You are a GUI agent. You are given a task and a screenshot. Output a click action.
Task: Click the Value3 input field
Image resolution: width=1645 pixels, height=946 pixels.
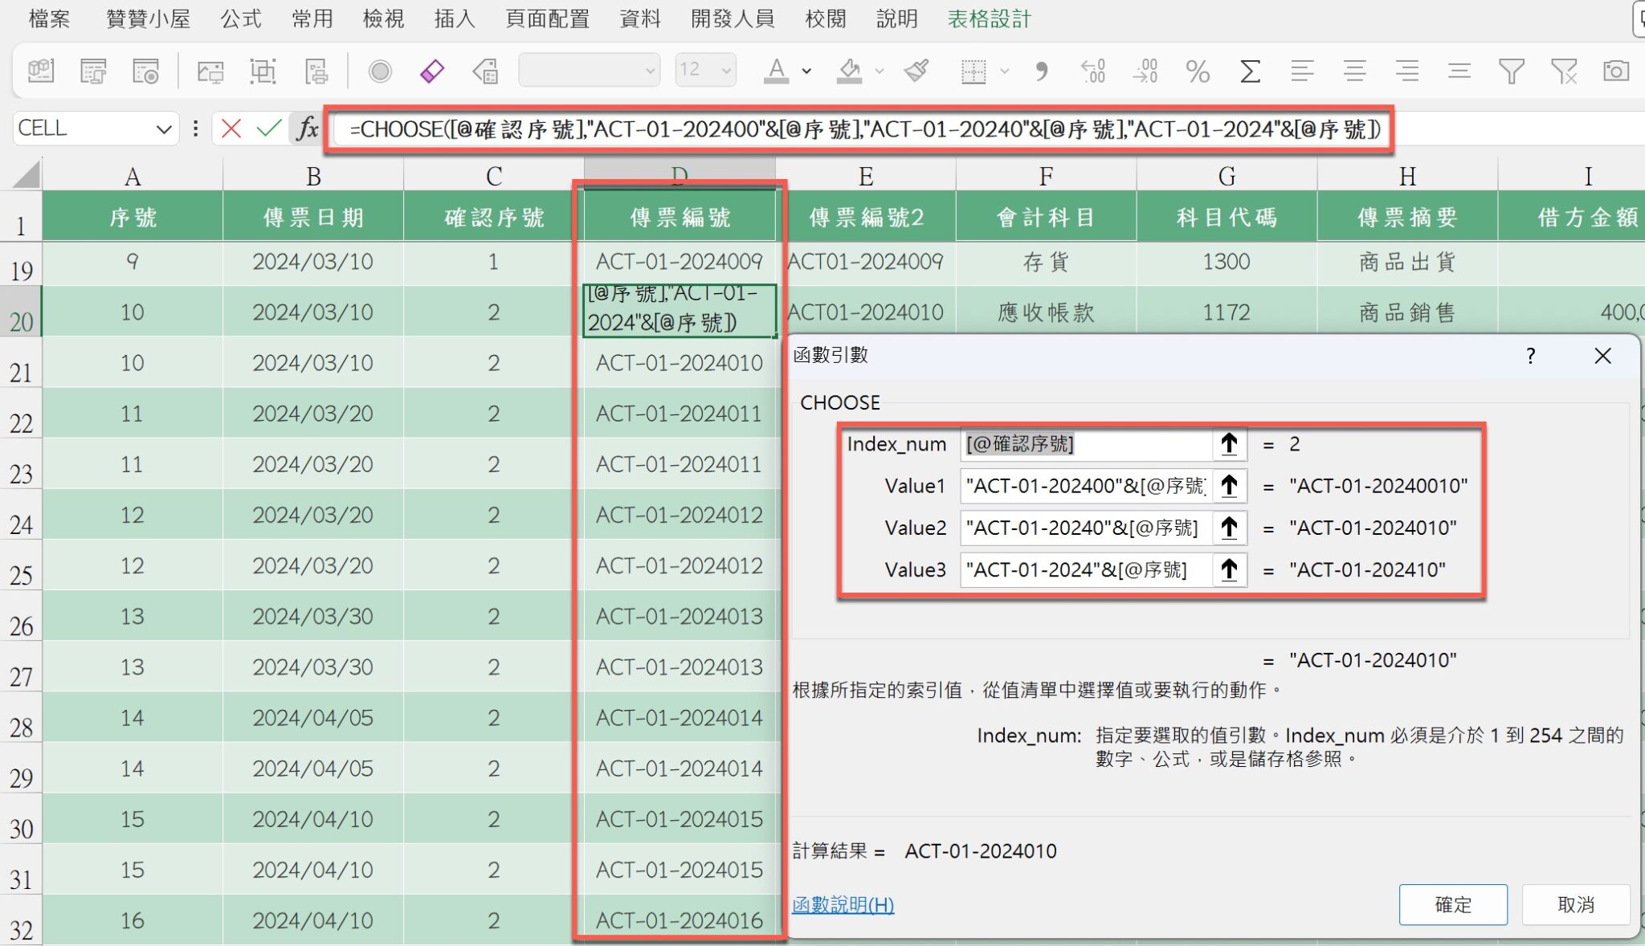click(x=1087, y=569)
